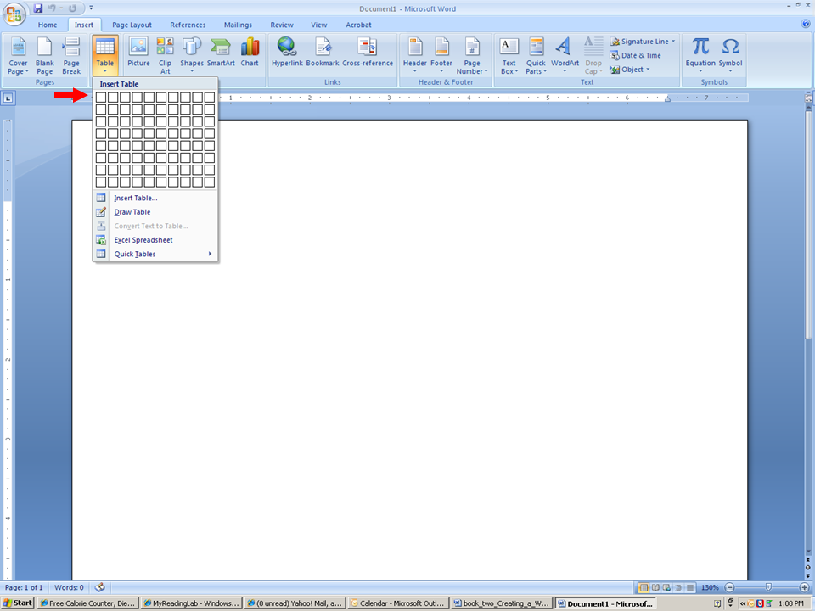Click the Draw Table pencil icon
This screenshot has width=815, height=611.
click(101, 212)
